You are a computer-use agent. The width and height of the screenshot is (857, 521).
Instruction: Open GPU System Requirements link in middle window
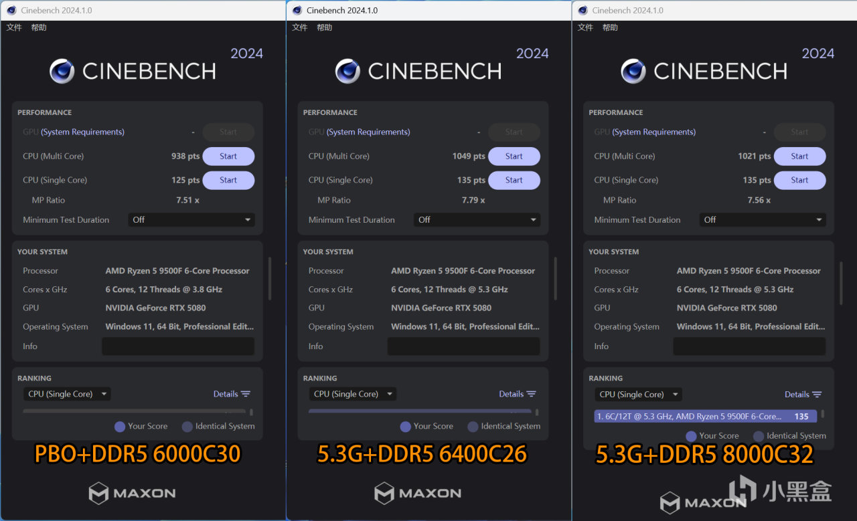click(x=368, y=132)
